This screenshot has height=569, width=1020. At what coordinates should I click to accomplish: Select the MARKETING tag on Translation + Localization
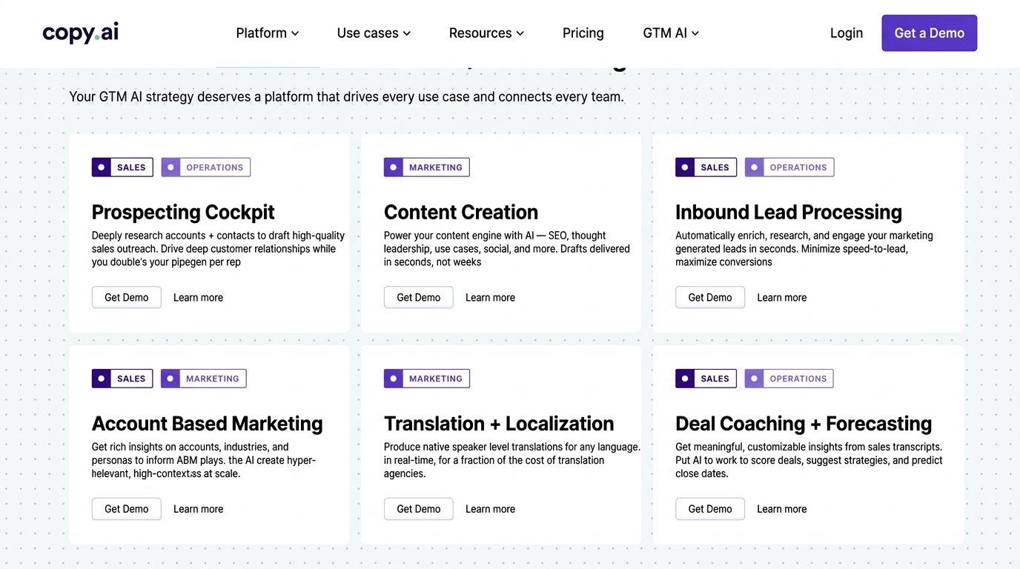point(427,379)
